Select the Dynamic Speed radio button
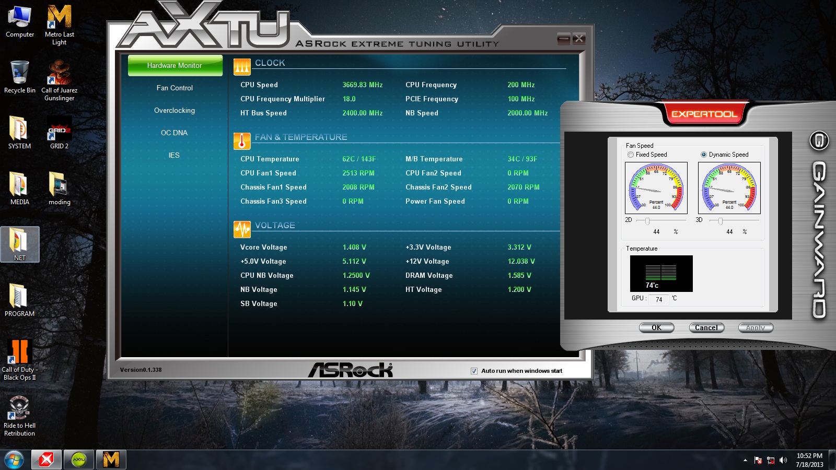The height and width of the screenshot is (470, 836). [x=704, y=155]
